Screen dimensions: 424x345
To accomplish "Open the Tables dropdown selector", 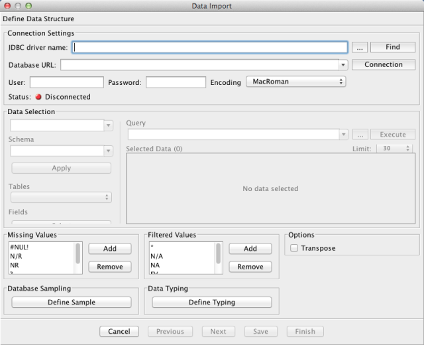I will point(61,197).
